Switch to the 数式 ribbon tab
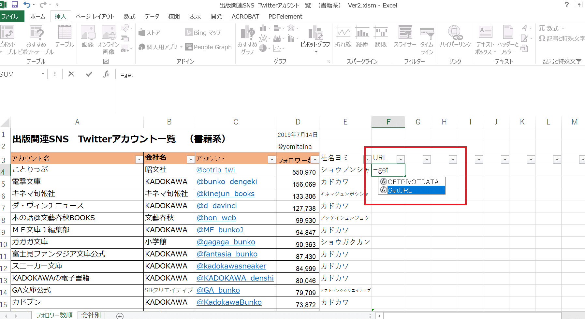The image size is (585, 319). pyautogui.click(x=129, y=16)
